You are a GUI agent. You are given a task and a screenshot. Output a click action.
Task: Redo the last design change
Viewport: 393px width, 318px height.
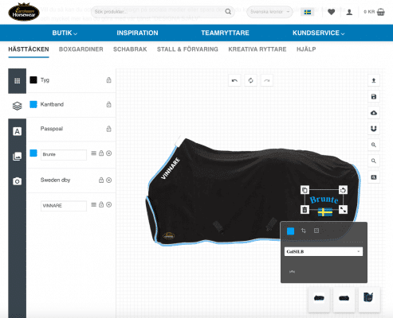tap(267, 80)
